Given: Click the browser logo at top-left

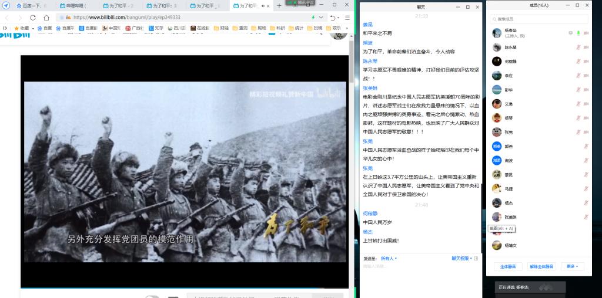Looking at the screenshot, I should (x=6, y=6).
